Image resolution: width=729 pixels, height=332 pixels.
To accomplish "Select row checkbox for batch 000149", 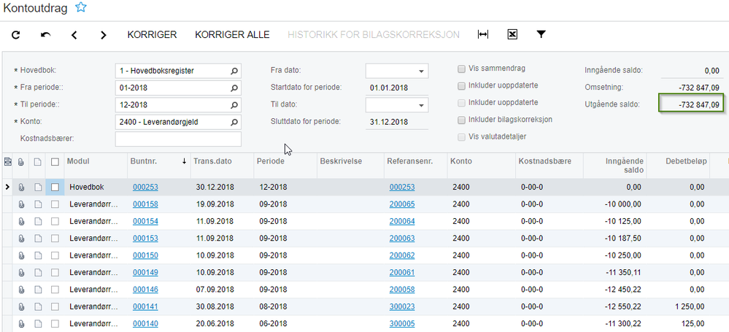I will tap(55, 272).
